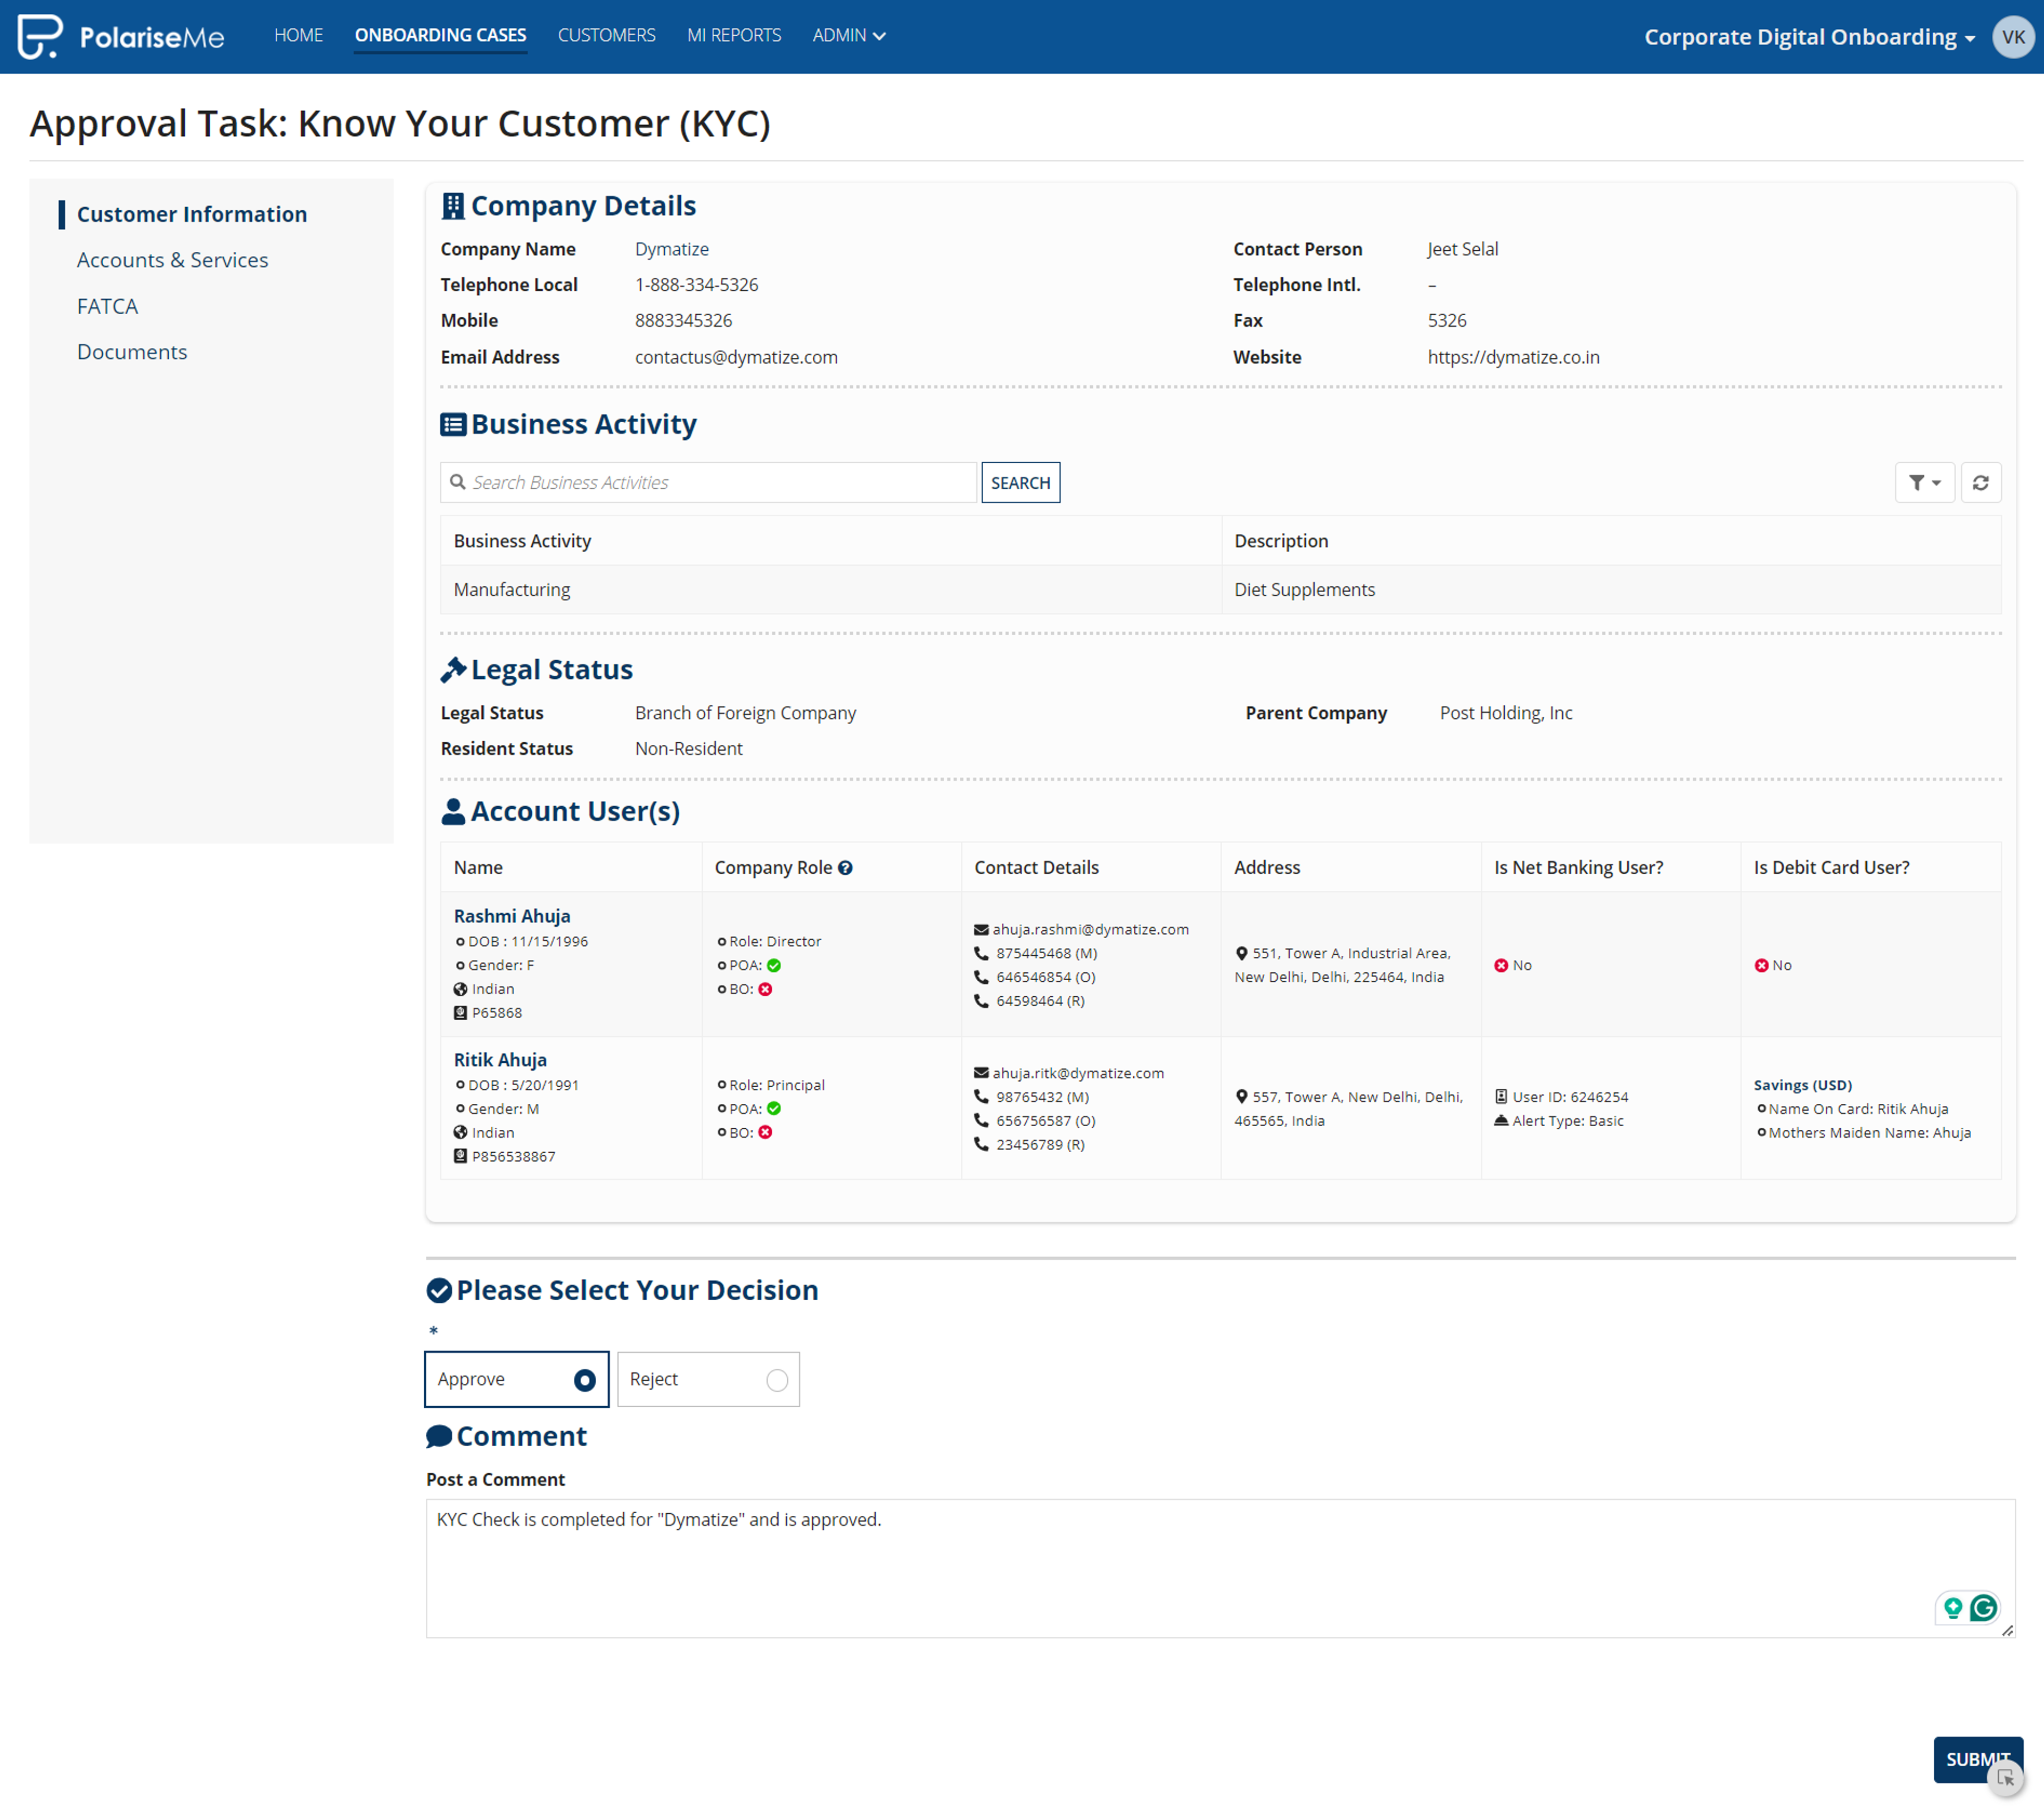
Task: Click the PolariseMe logo
Action: coord(121,37)
